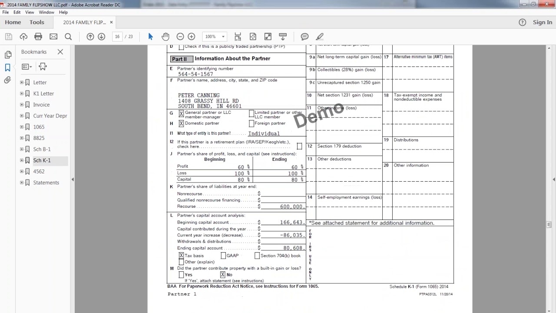
Task: Open the 100% zoom level dropdown
Action: click(x=223, y=37)
